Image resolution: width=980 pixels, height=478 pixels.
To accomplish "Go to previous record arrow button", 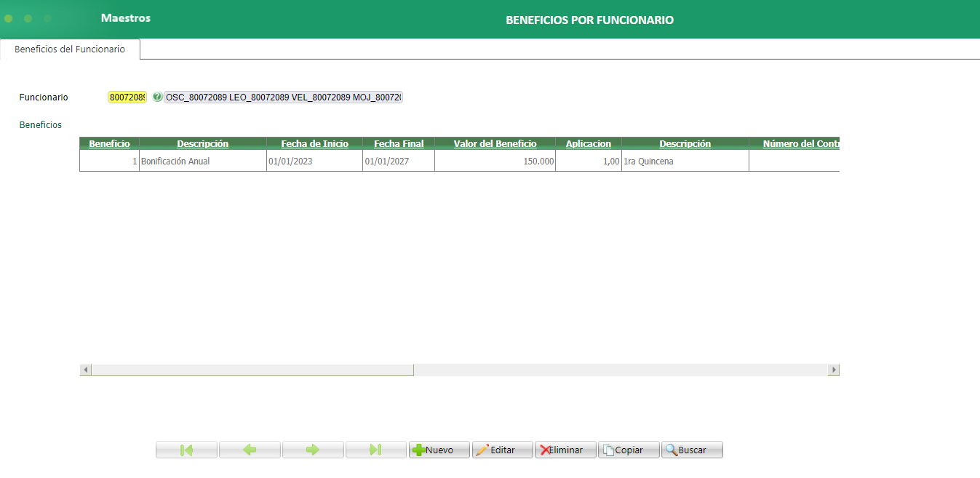I will 250,450.
